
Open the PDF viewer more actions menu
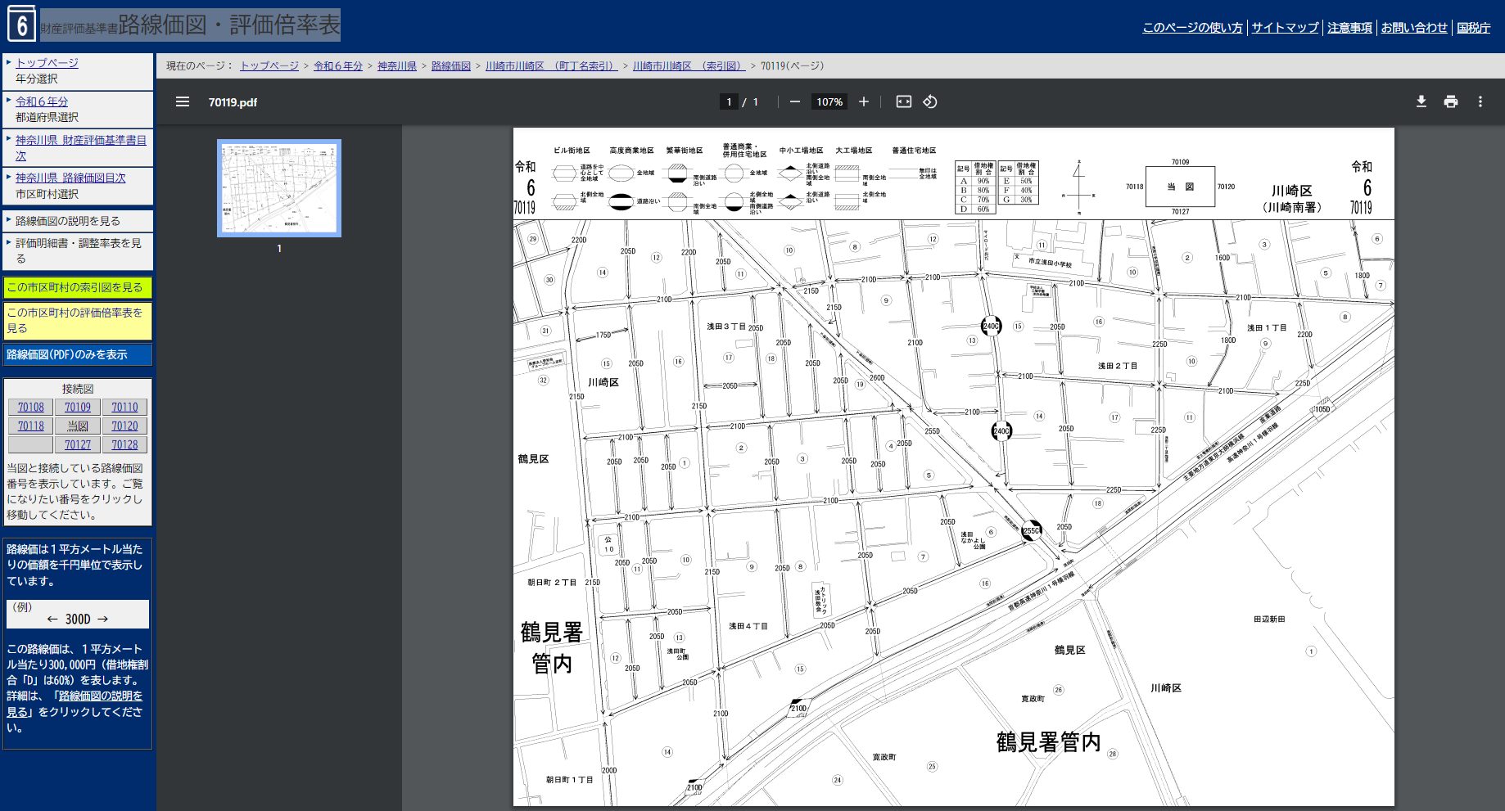click(1480, 101)
